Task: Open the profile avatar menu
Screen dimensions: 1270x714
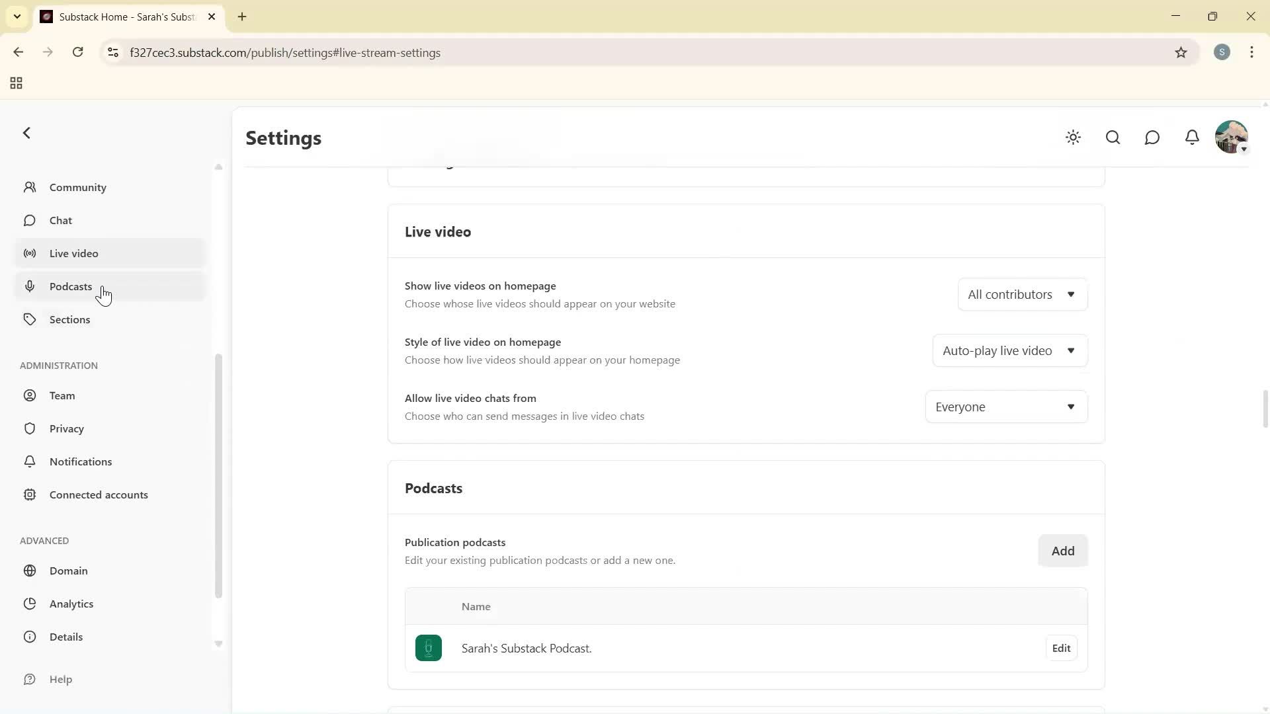Action: [x=1232, y=138]
